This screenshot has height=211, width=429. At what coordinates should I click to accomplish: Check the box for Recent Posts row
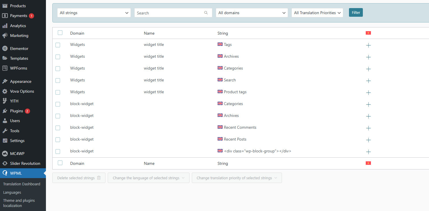click(58, 140)
